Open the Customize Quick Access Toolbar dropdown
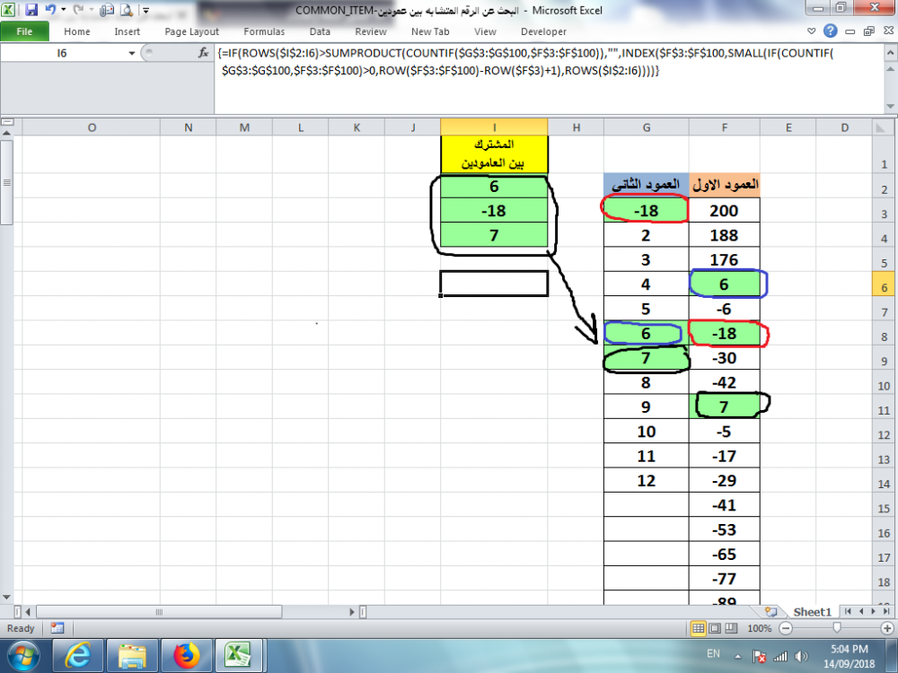Screen dimensions: 898x673 tap(144, 11)
